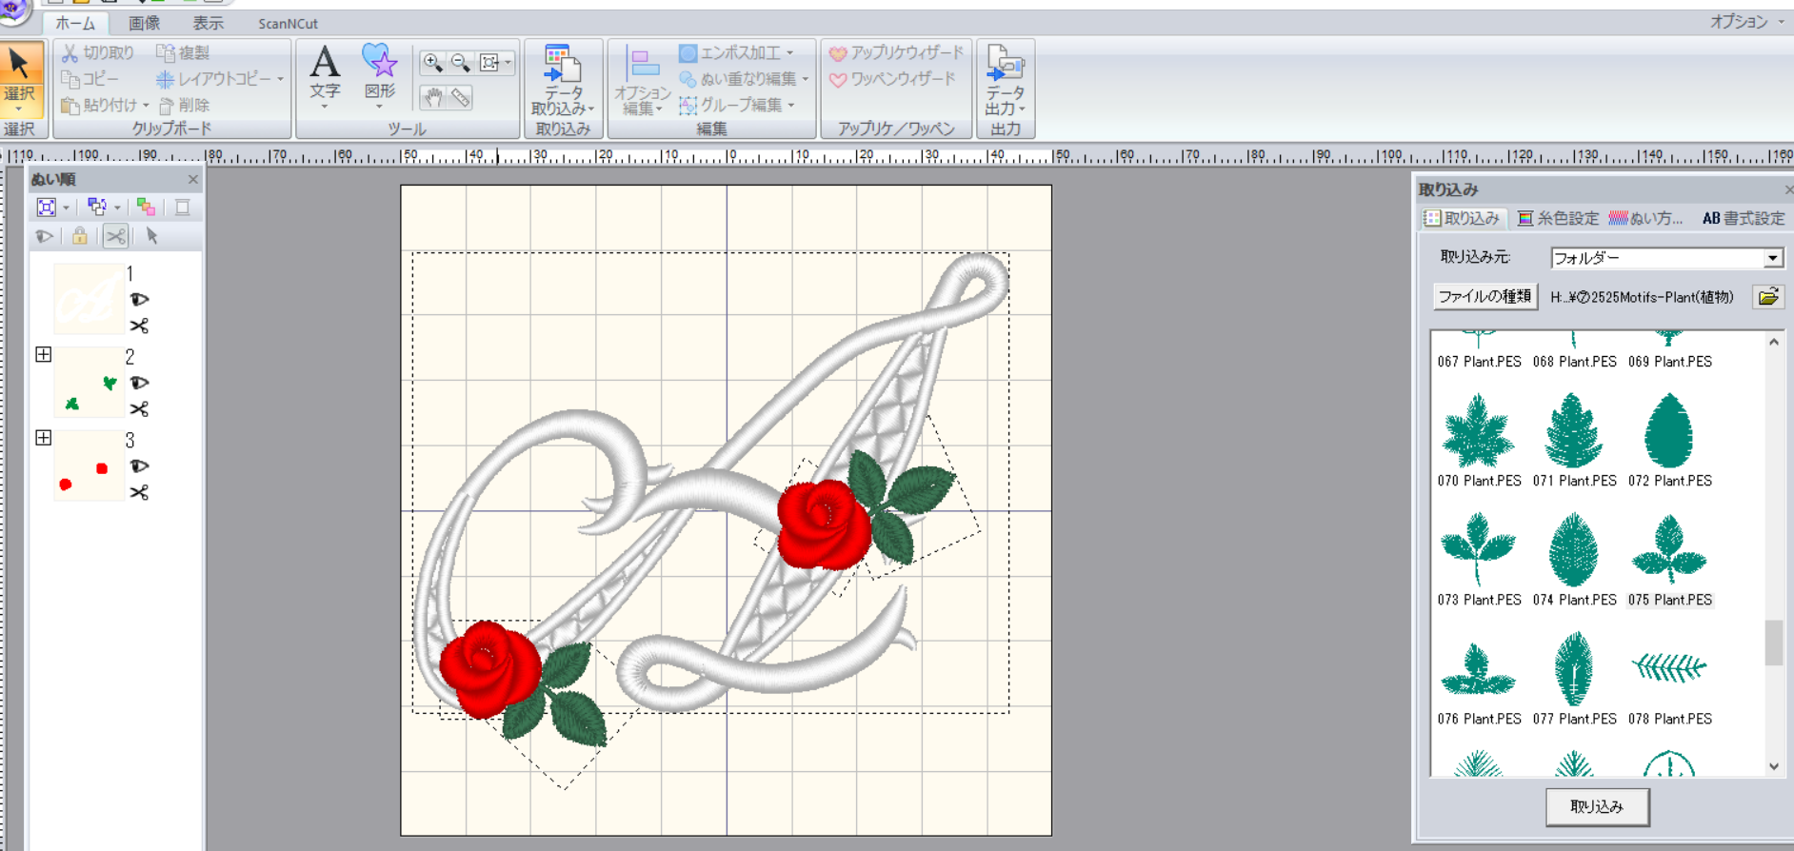This screenshot has width=1794, height=851.
Task: Open the 糸色設定 tab in the side panel
Action: [1558, 218]
